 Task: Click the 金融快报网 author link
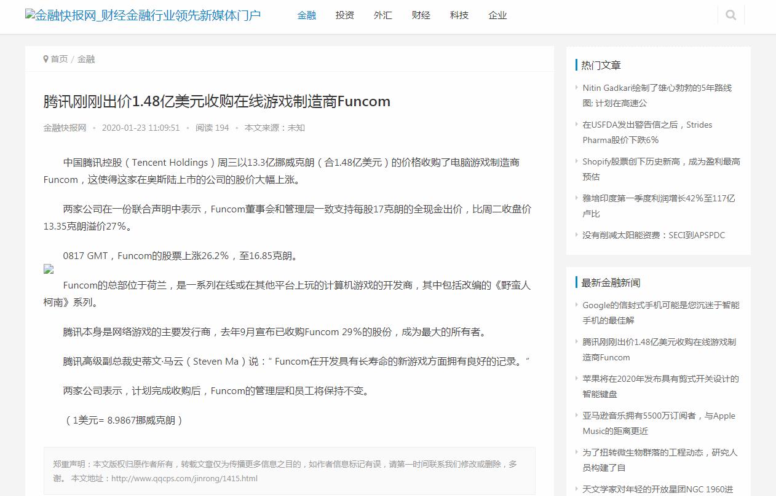tap(65, 128)
